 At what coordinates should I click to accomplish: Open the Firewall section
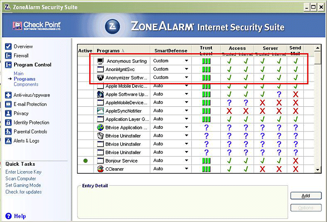pos(21,55)
